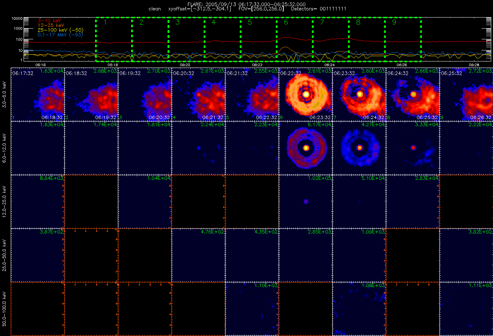Click the yellow '25-100 keV (-50)' legend entry

(60, 30)
